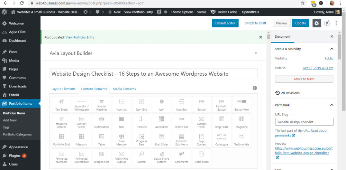The height and width of the screenshot is (170, 346).
Task: Switch to Layout Elements tab
Action: (64, 89)
